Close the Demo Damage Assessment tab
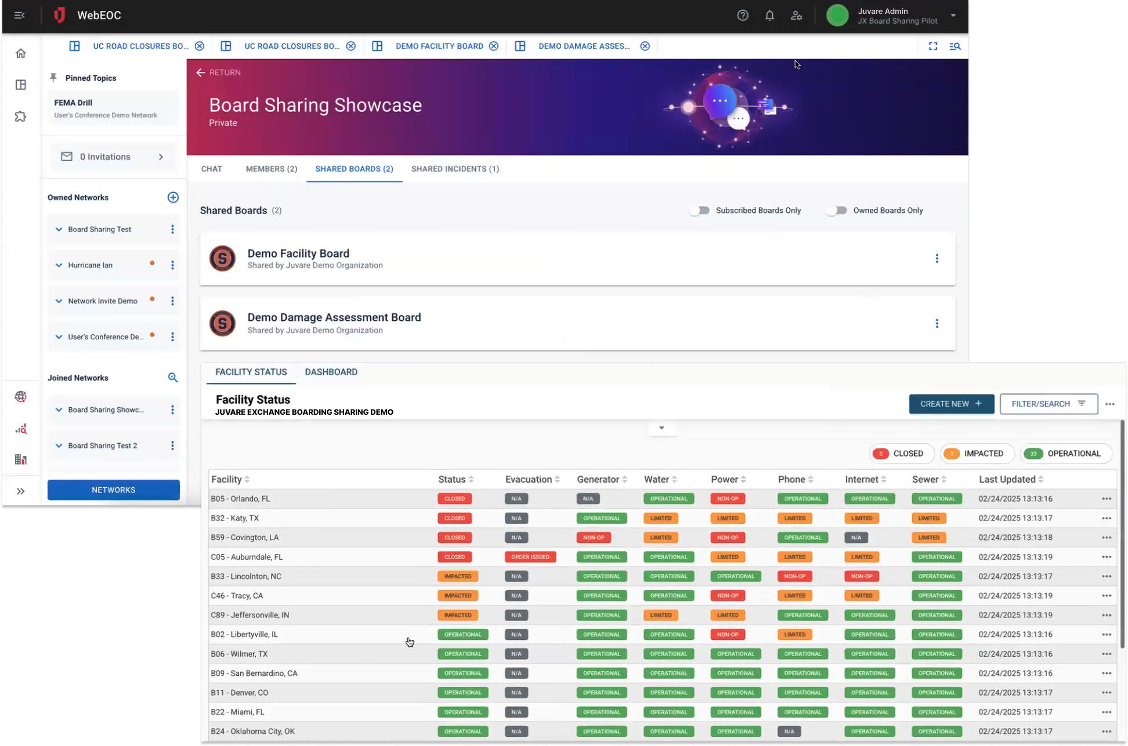 [x=645, y=46]
